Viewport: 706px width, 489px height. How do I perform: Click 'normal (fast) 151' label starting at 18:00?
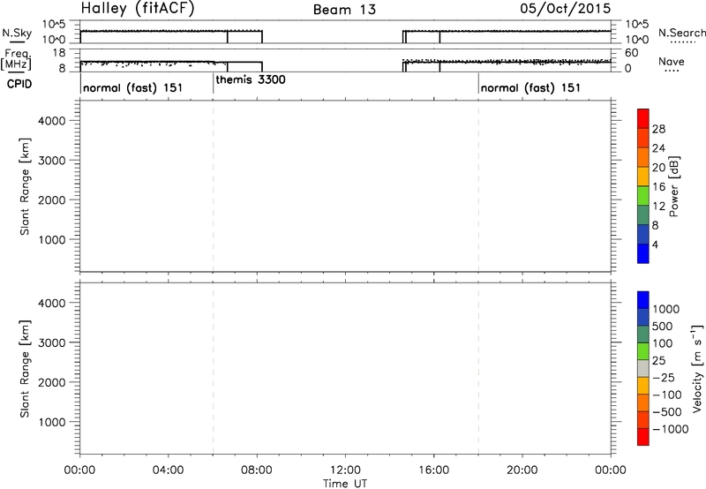pyautogui.click(x=530, y=87)
